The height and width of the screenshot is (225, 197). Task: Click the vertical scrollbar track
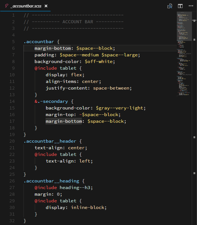point(195,118)
